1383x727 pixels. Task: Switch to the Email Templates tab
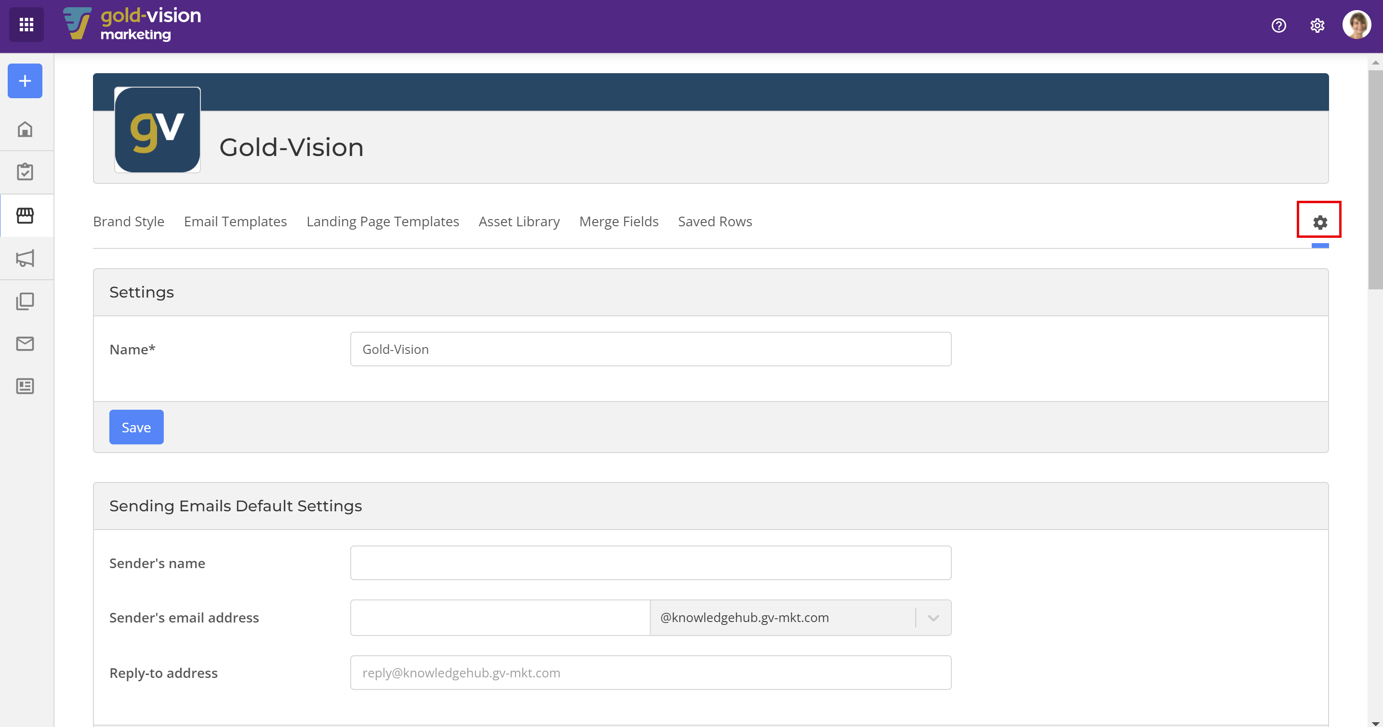point(235,221)
